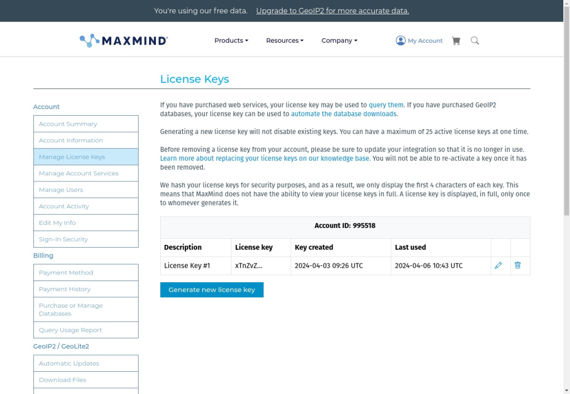Click the 'License Key #1' description cell
Image resolution: width=570 pixels, height=394 pixels.
pyautogui.click(x=195, y=265)
